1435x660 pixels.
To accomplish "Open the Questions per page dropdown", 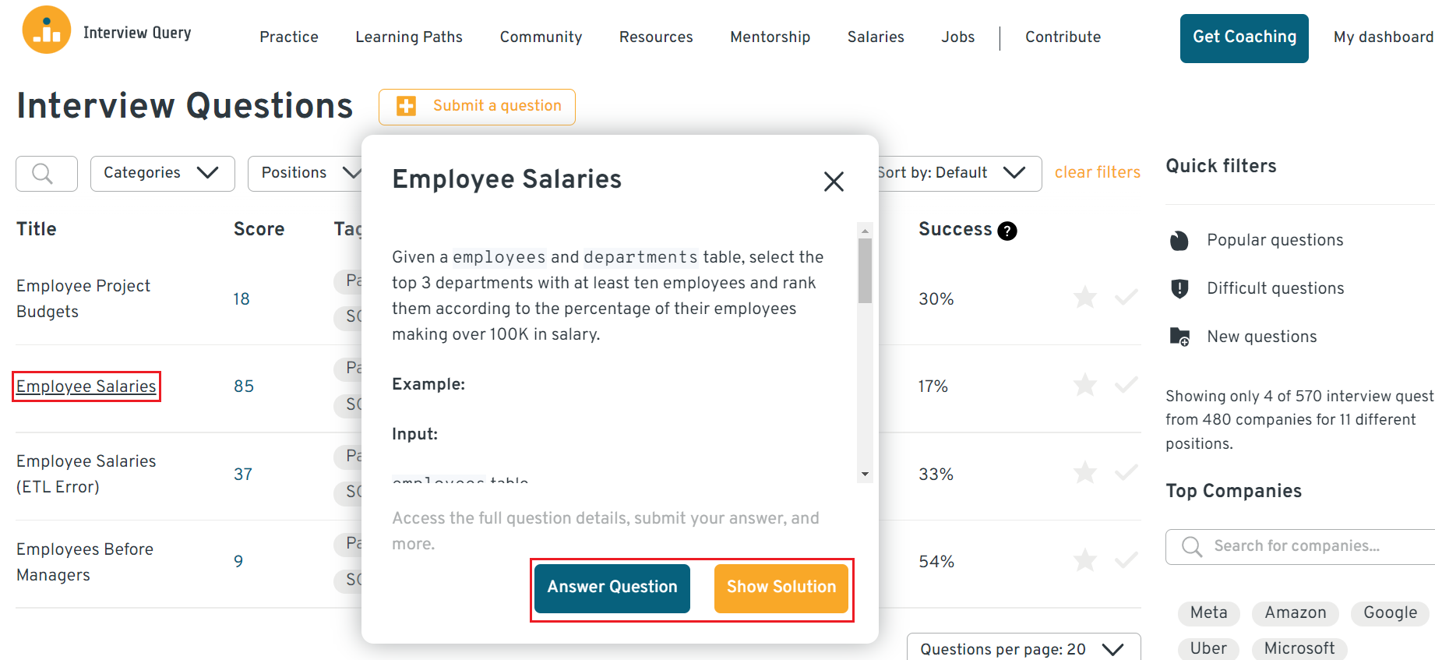I will click(x=1022, y=648).
